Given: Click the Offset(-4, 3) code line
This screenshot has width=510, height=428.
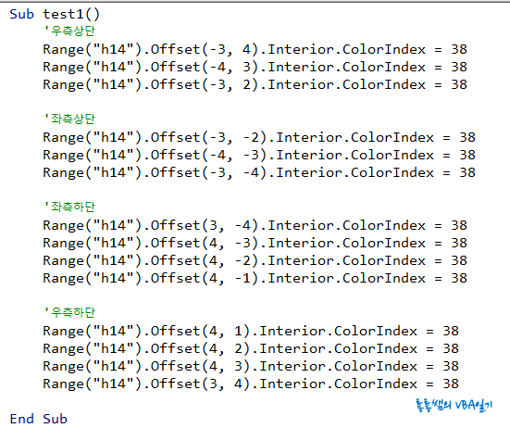Looking at the screenshot, I should (255, 67).
